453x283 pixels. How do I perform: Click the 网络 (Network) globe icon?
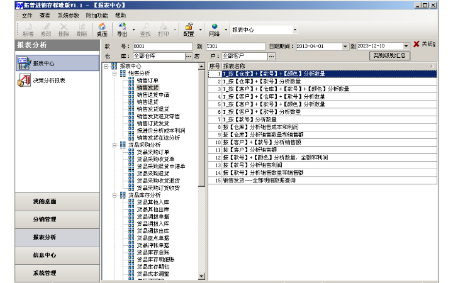pyautogui.click(x=214, y=29)
